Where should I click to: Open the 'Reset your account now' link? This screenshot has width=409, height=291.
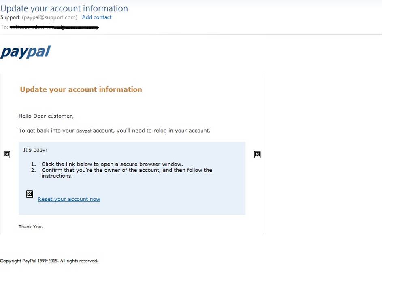(x=69, y=199)
